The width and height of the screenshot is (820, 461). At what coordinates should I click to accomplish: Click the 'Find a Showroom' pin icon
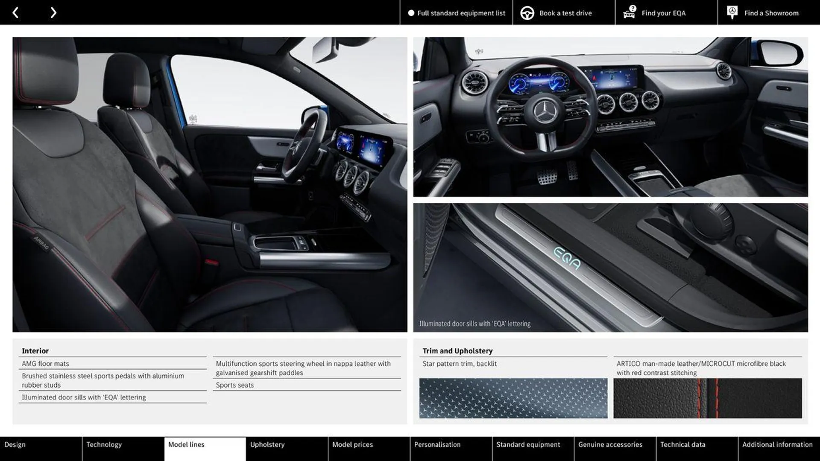coord(732,12)
